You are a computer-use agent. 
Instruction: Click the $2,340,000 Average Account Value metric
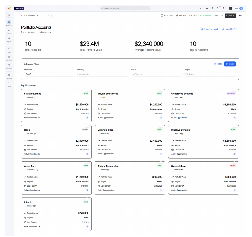tap(149, 46)
